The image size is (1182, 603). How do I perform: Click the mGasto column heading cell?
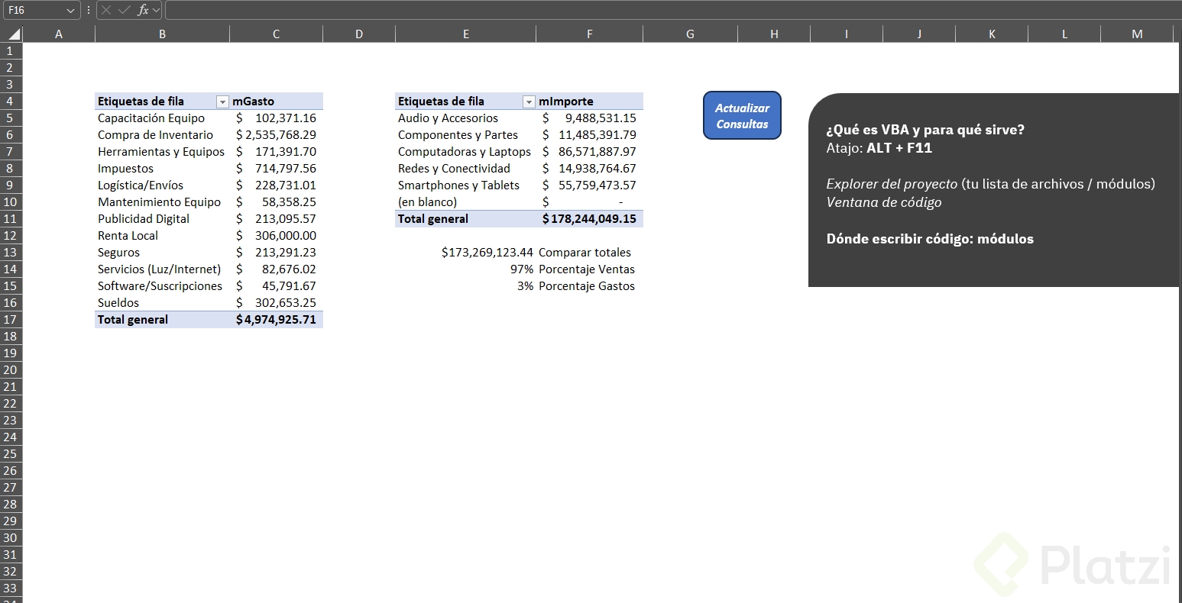276,102
